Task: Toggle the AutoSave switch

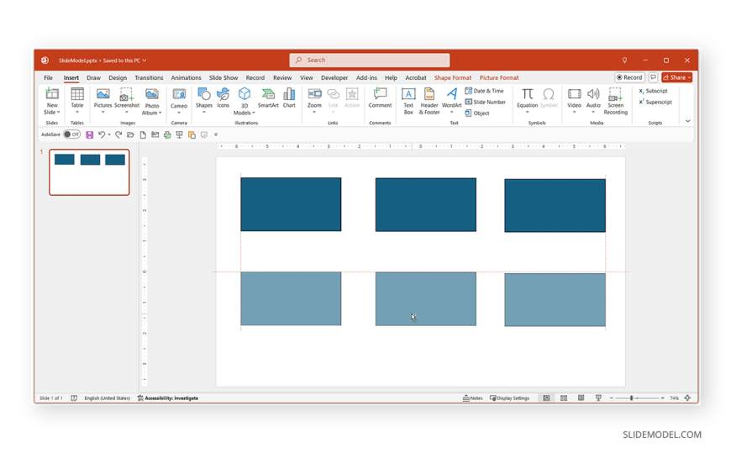Action: tap(71, 134)
